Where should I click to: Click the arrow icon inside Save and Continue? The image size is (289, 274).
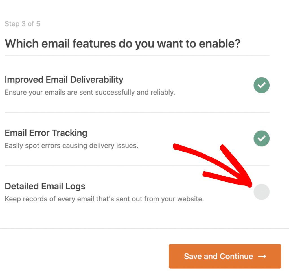pyautogui.click(x=262, y=256)
